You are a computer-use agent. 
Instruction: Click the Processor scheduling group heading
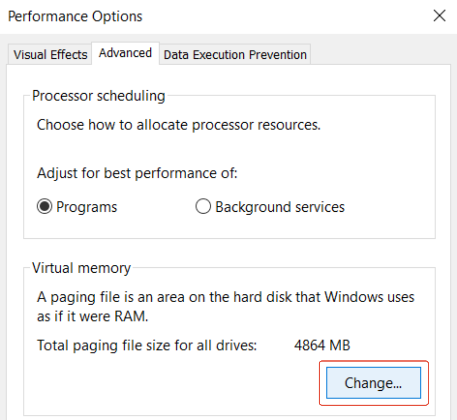(99, 96)
